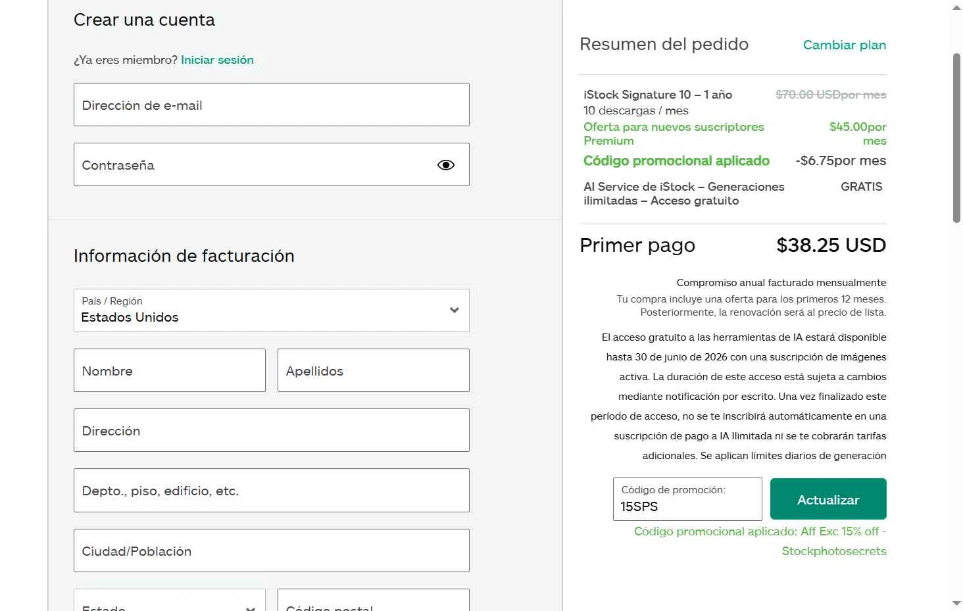The height and width of the screenshot is (611, 963).
Task: Open the Estado dropdown
Action: tap(169, 603)
